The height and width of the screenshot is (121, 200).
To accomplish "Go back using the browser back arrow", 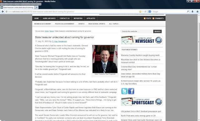I will [3, 12].
